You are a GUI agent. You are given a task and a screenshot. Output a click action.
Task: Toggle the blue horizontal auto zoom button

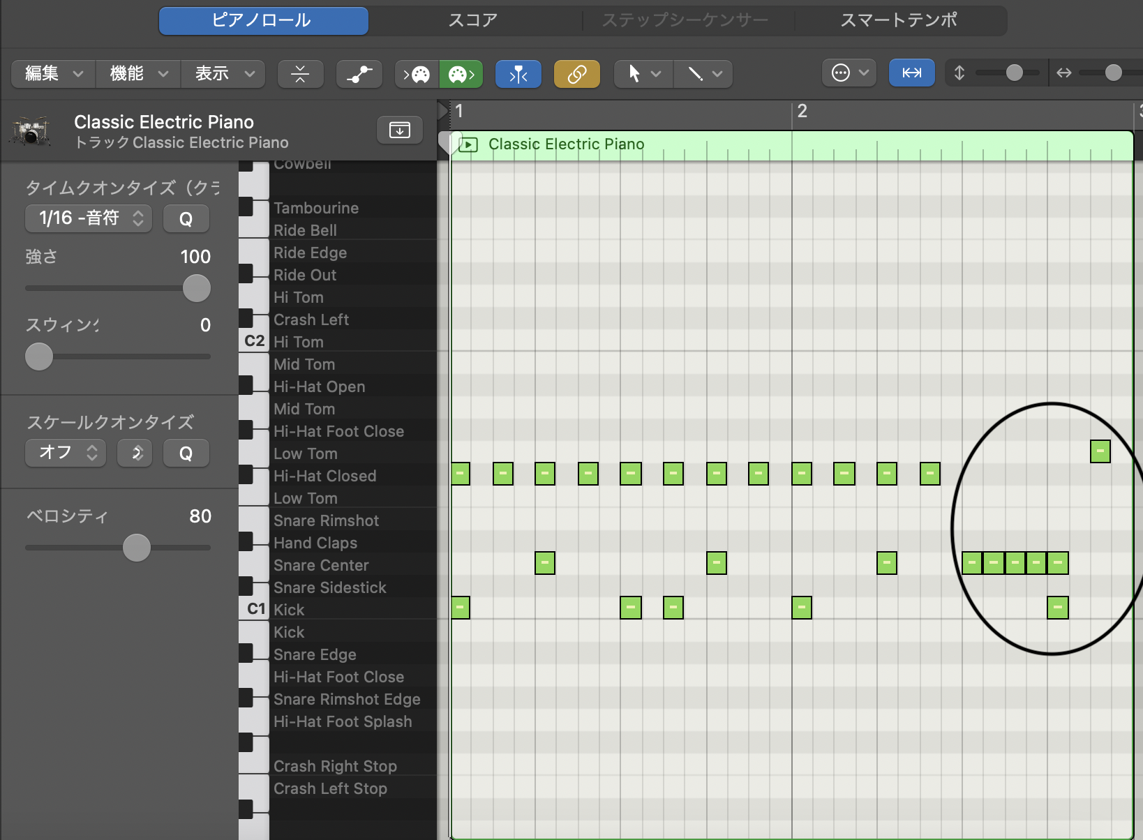coord(912,73)
